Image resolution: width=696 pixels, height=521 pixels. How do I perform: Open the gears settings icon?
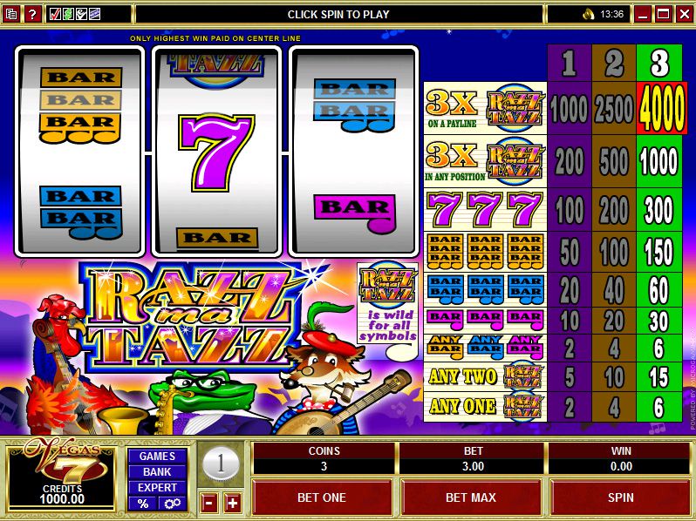click(172, 504)
